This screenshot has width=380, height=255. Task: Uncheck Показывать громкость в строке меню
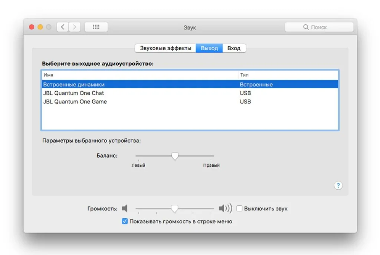(x=125, y=221)
